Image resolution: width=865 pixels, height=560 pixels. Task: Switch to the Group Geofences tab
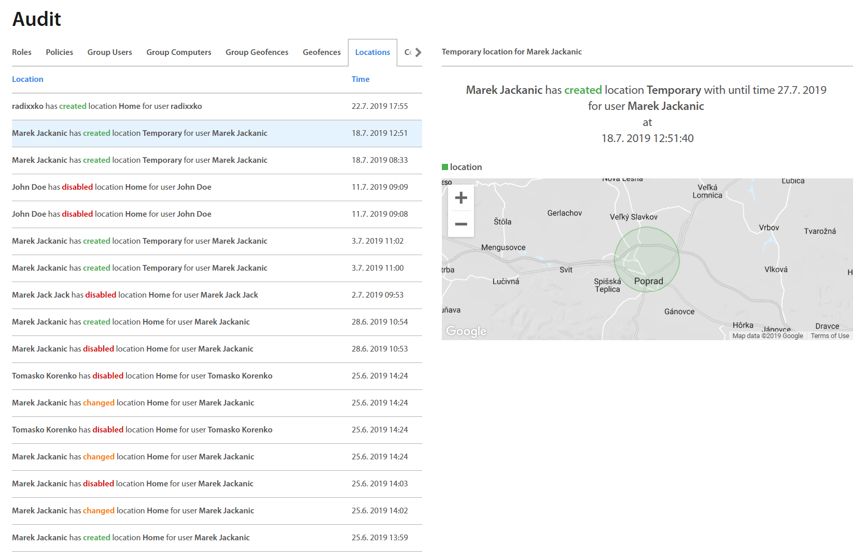click(x=257, y=52)
